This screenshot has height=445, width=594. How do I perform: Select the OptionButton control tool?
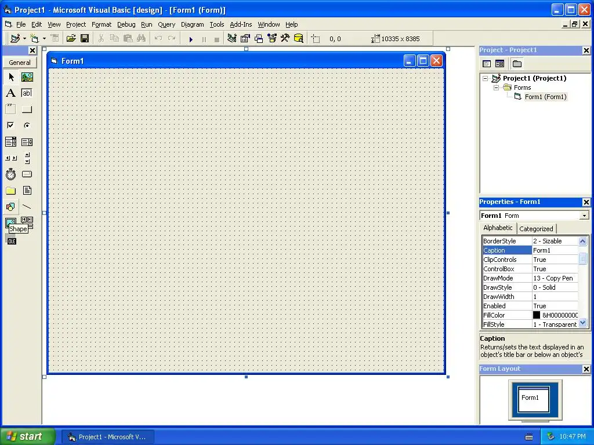pyautogui.click(x=27, y=125)
